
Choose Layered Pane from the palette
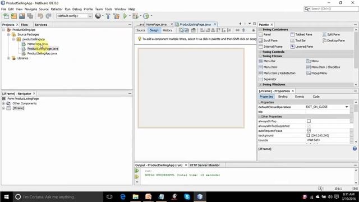tap(302, 47)
